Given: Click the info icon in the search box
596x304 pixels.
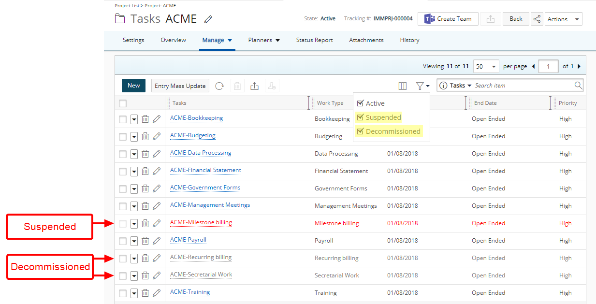Looking at the screenshot, I should click(443, 86).
